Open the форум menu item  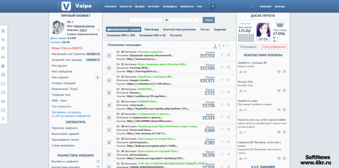pyautogui.click(x=140, y=7)
